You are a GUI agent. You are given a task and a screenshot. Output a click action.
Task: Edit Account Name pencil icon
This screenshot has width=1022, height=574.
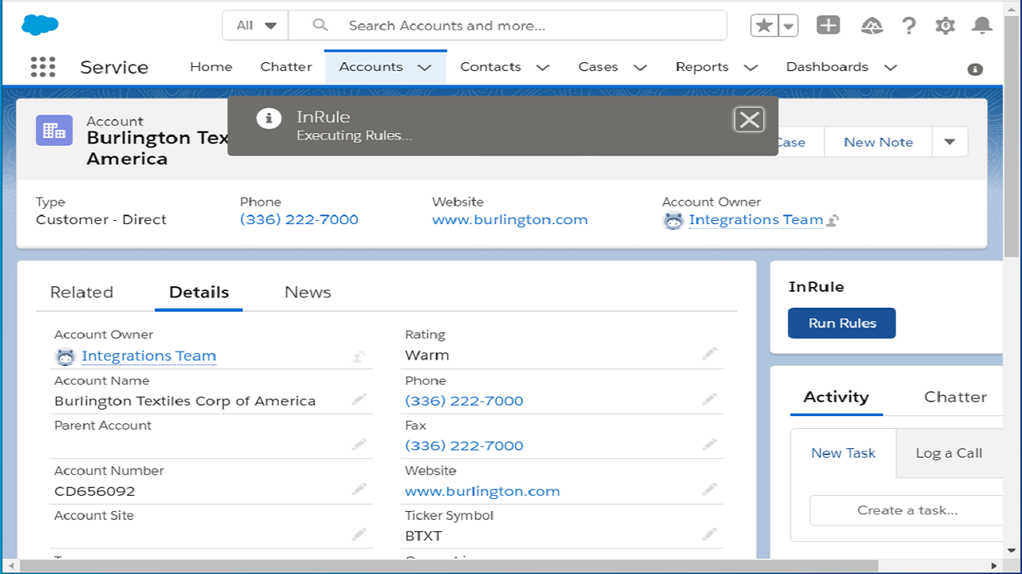(x=359, y=399)
